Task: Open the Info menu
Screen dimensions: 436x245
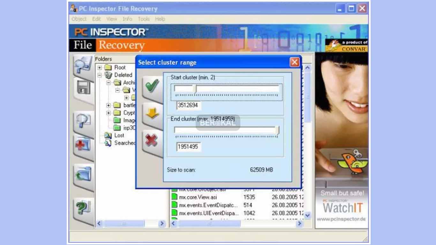Action: (127, 19)
